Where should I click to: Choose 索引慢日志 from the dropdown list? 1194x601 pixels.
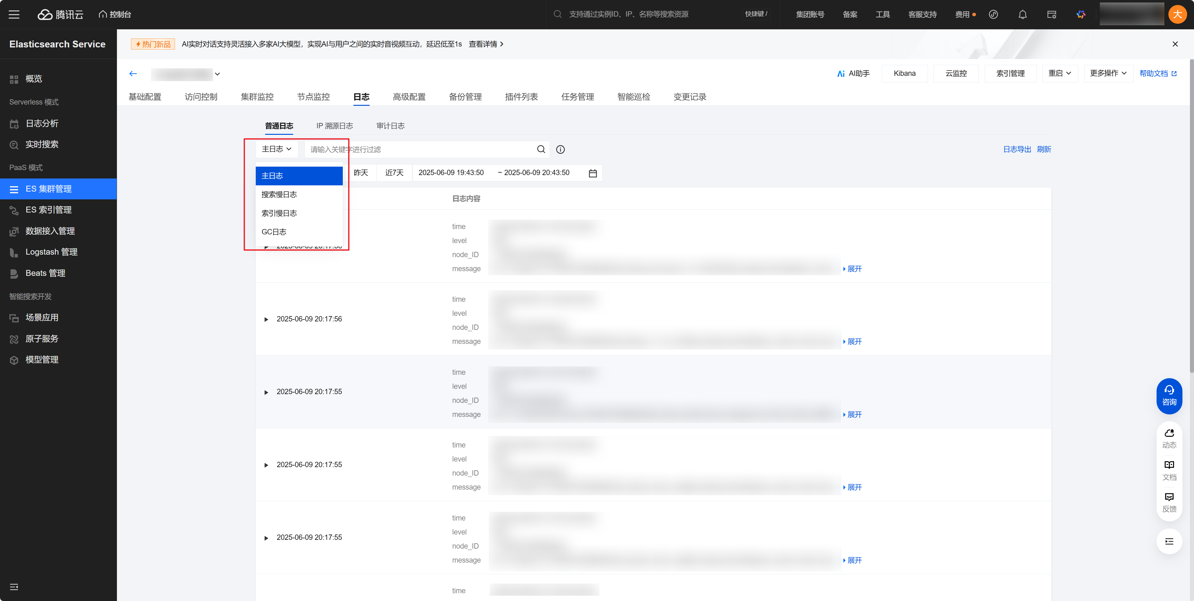299,213
